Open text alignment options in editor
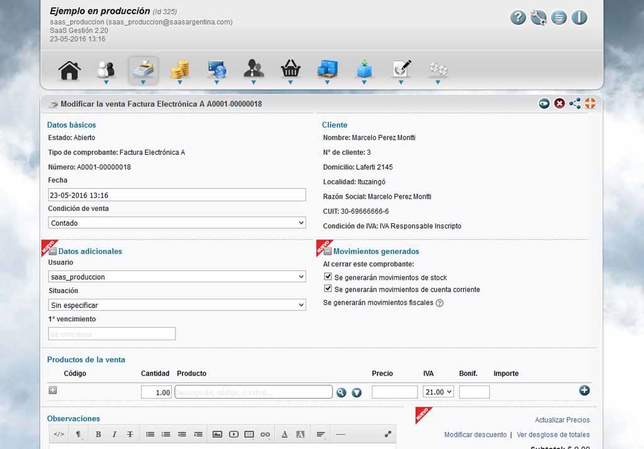This screenshot has width=644, height=449. point(321,434)
